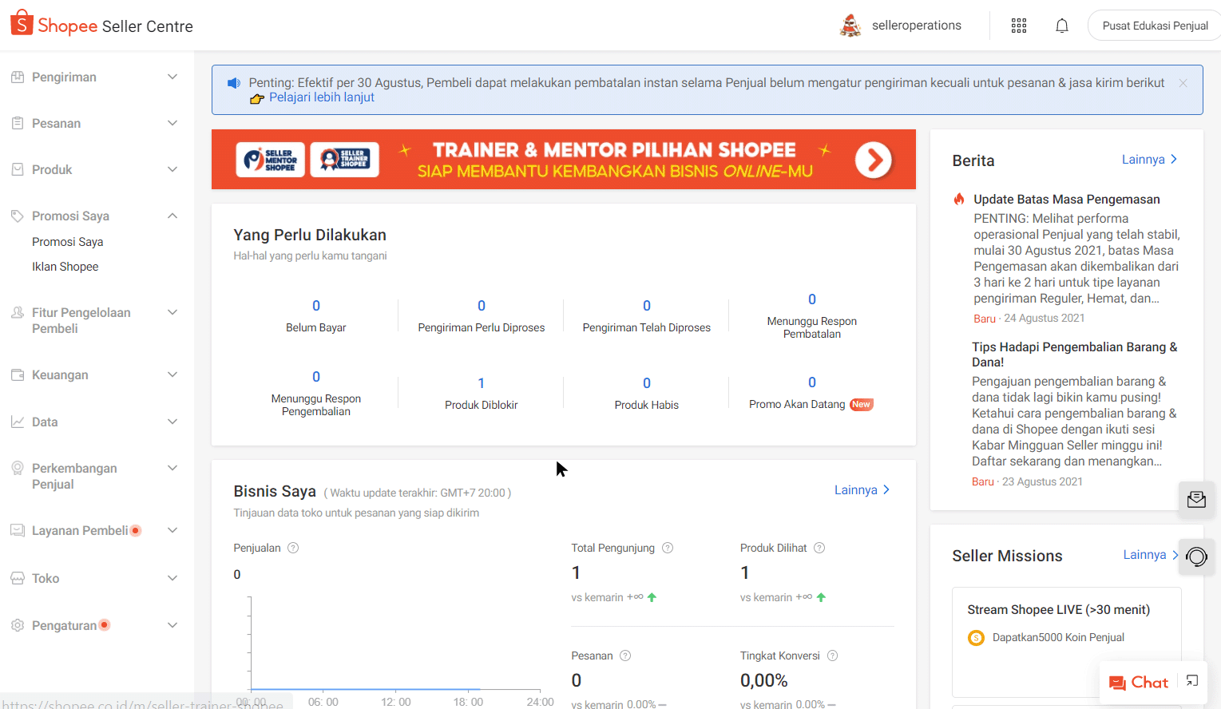1221x709 pixels.
Task: Click Pusat Edukasi Penjual button
Action: pyautogui.click(x=1154, y=26)
